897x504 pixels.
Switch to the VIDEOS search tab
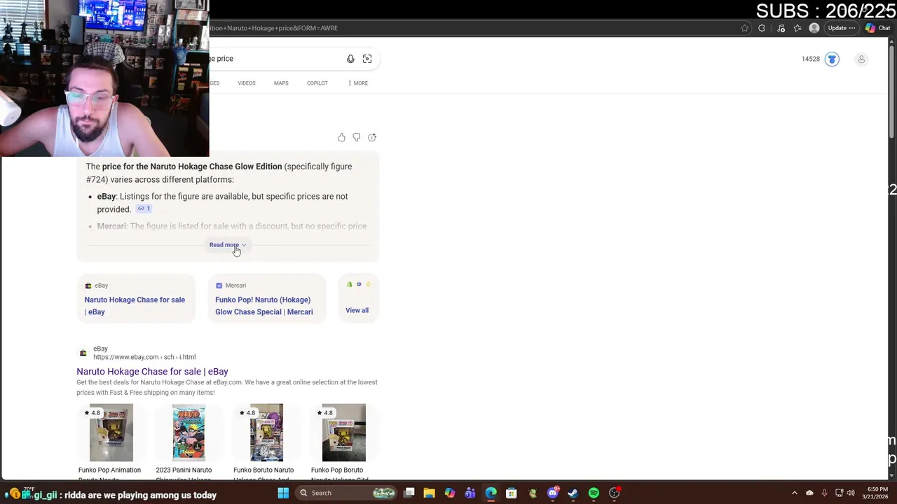click(247, 83)
